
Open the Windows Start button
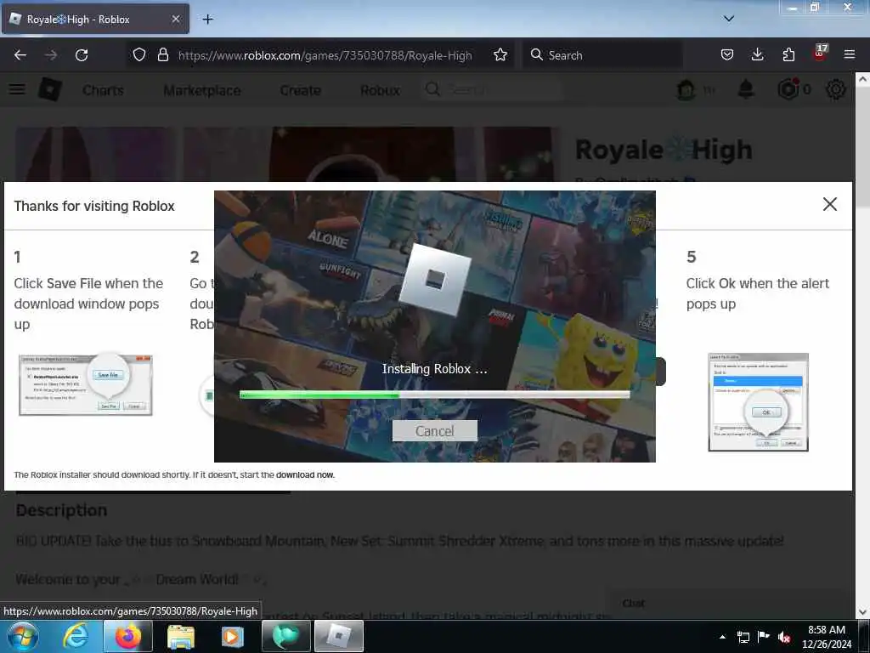tap(22, 636)
